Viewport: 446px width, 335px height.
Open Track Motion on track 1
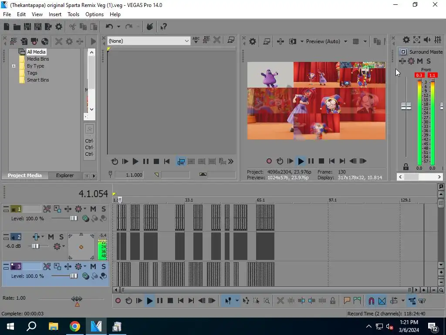point(57,209)
